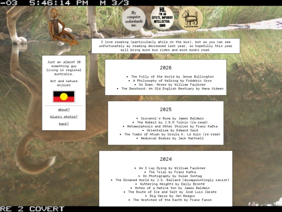Click the 'My computer understands me' badge
The width and height of the screenshot is (282, 212).
[x=134, y=19]
